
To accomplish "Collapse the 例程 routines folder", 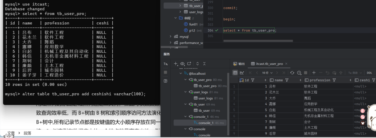I will [x=176, y=18].
